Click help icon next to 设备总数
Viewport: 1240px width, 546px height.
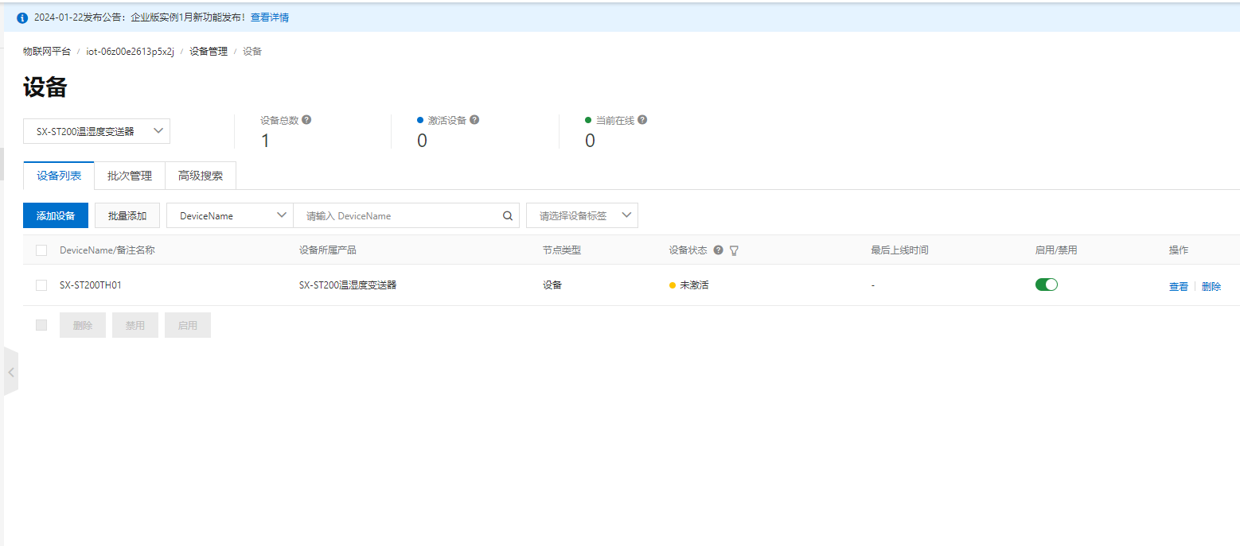click(x=306, y=120)
